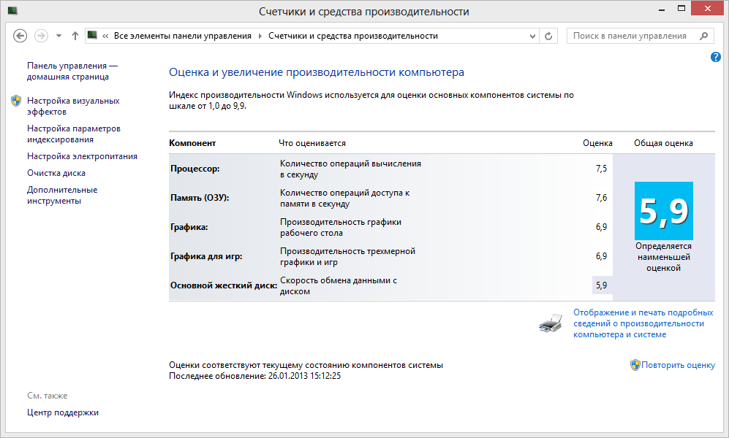This screenshot has width=729, height=438.
Task: Open the recent locations dropdown arrow
Action: click(58, 36)
